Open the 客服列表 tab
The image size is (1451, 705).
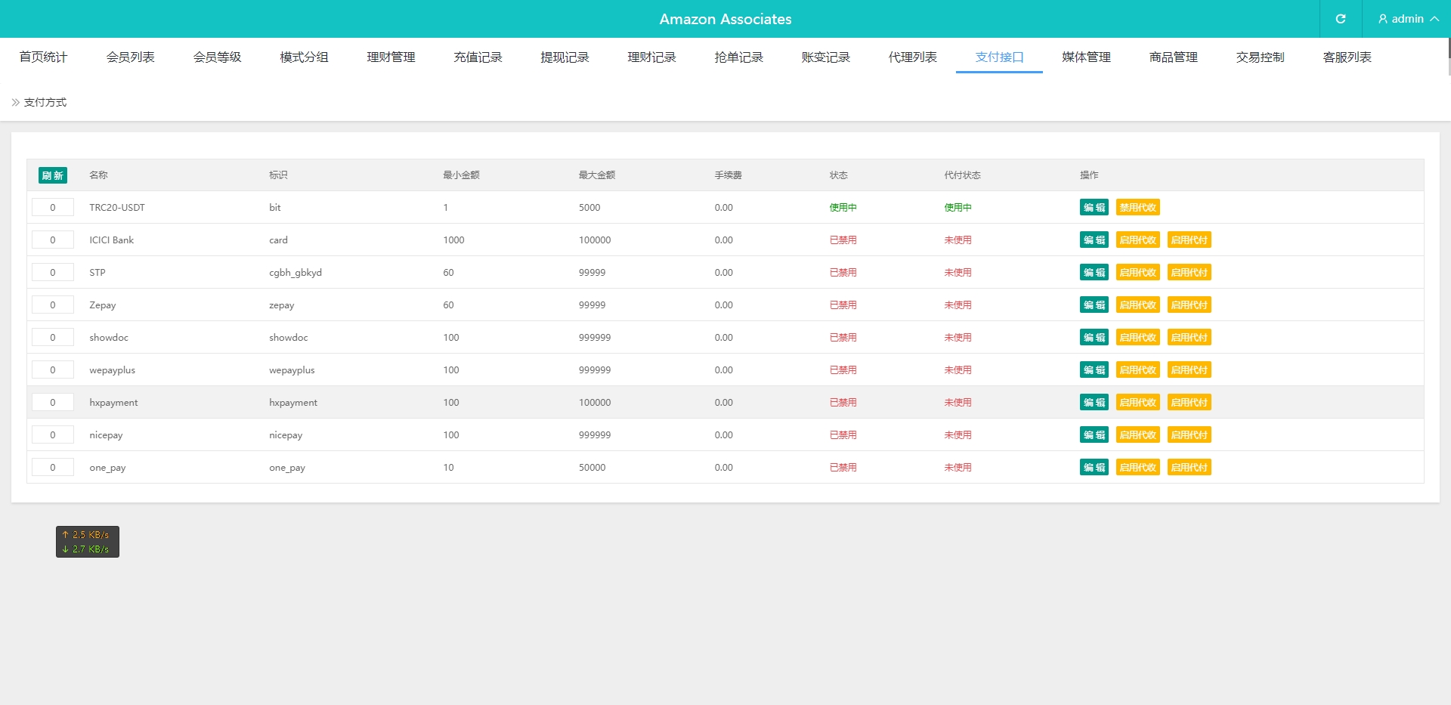coord(1347,57)
